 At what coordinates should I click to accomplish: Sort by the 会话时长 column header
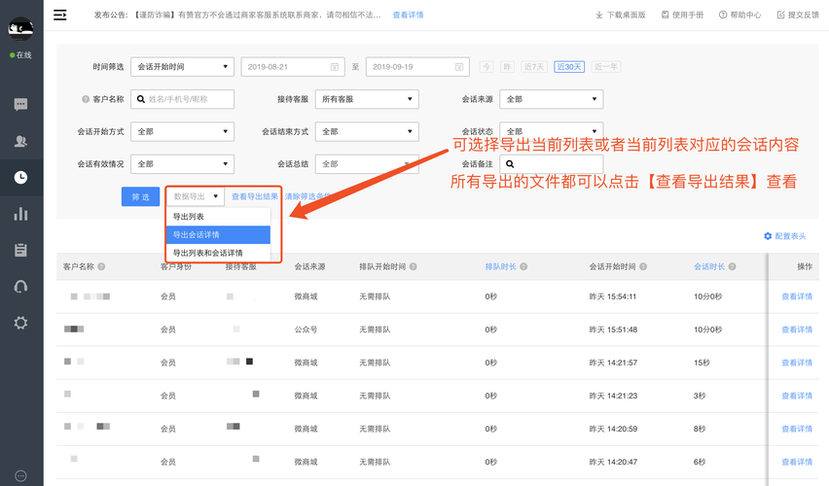[709, 266]
